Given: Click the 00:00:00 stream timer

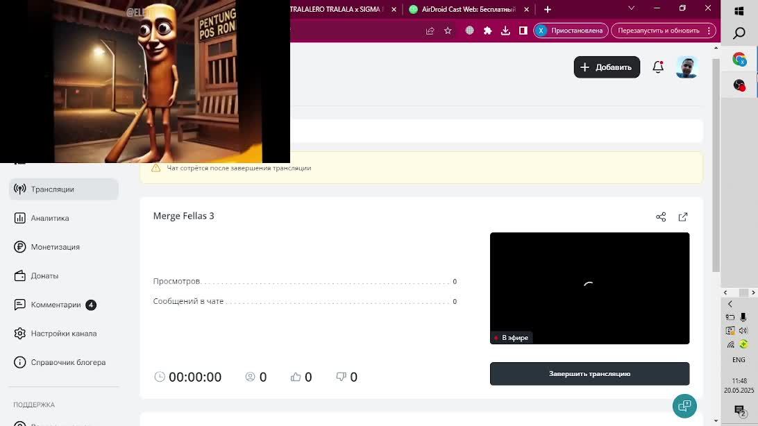Looking at the screenshot, I should tap(195, 377).
